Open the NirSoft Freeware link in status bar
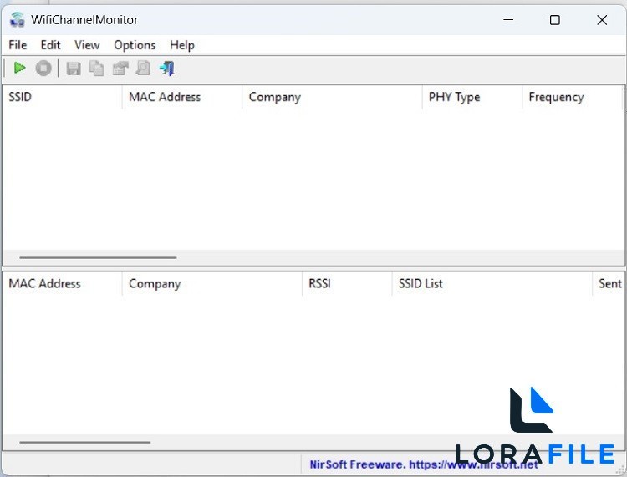 424,464
